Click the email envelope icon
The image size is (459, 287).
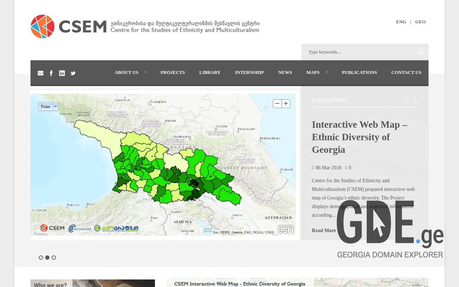[x=41, y=73]
